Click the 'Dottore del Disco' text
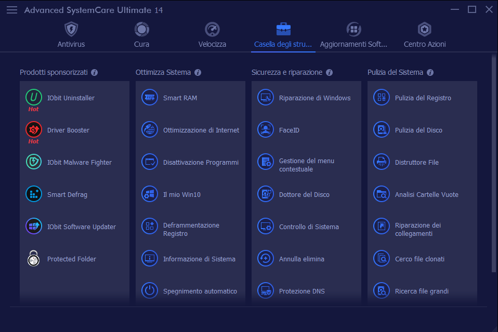This screenshot has height=332, width=498. pyautogui.click(x=304, y=194)
